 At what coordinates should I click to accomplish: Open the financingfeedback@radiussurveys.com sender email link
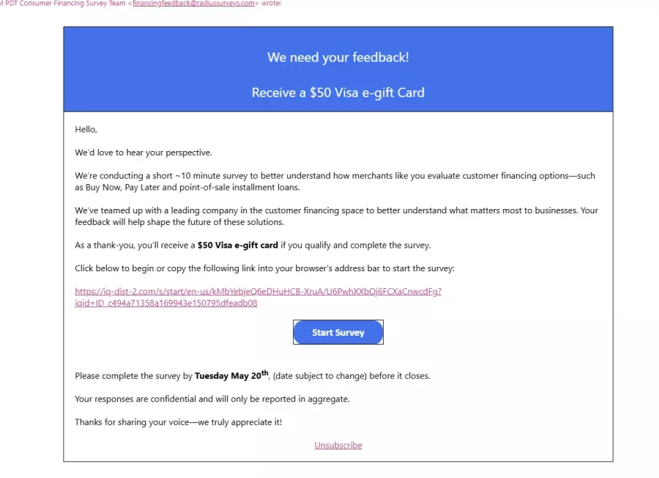click(193, 4)
